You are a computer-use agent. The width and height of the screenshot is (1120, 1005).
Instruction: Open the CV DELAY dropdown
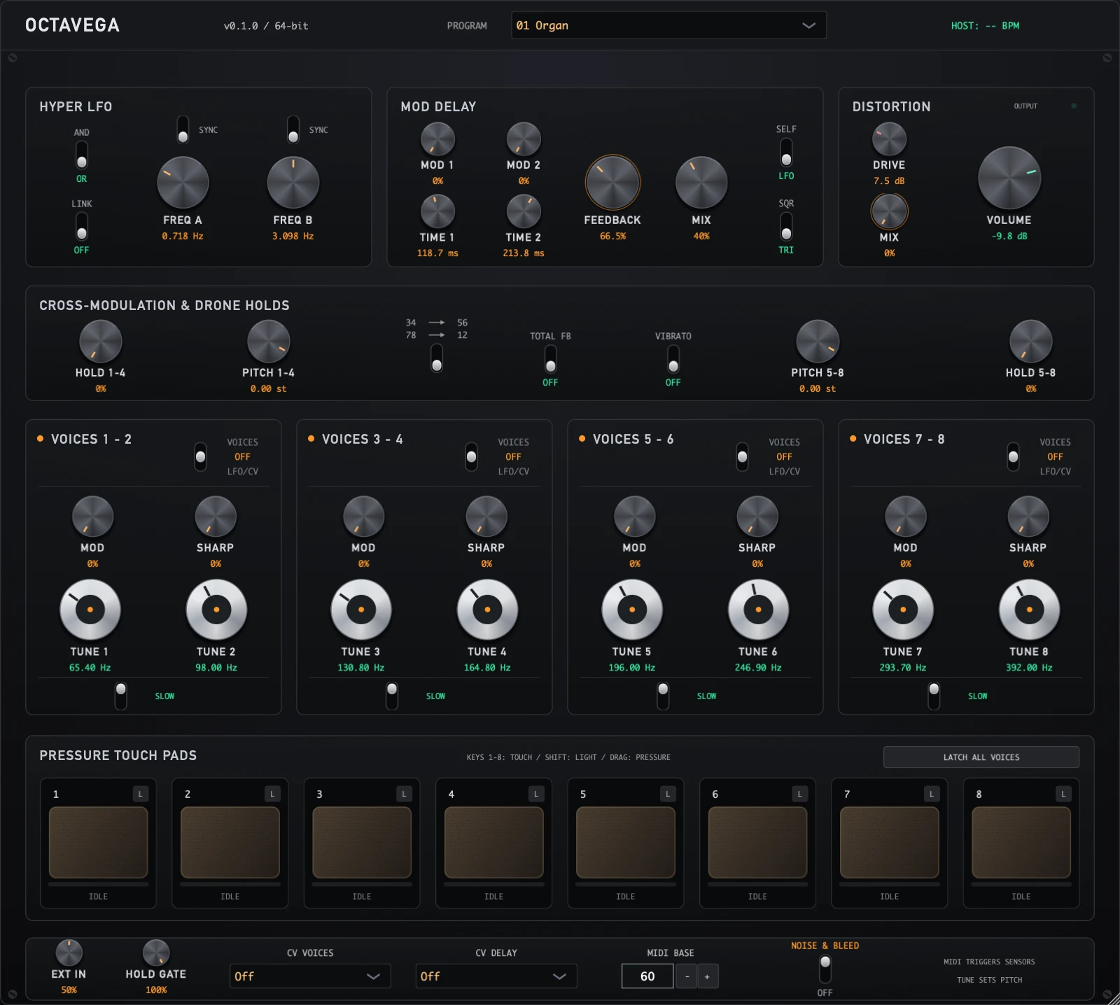pos(496,976)
